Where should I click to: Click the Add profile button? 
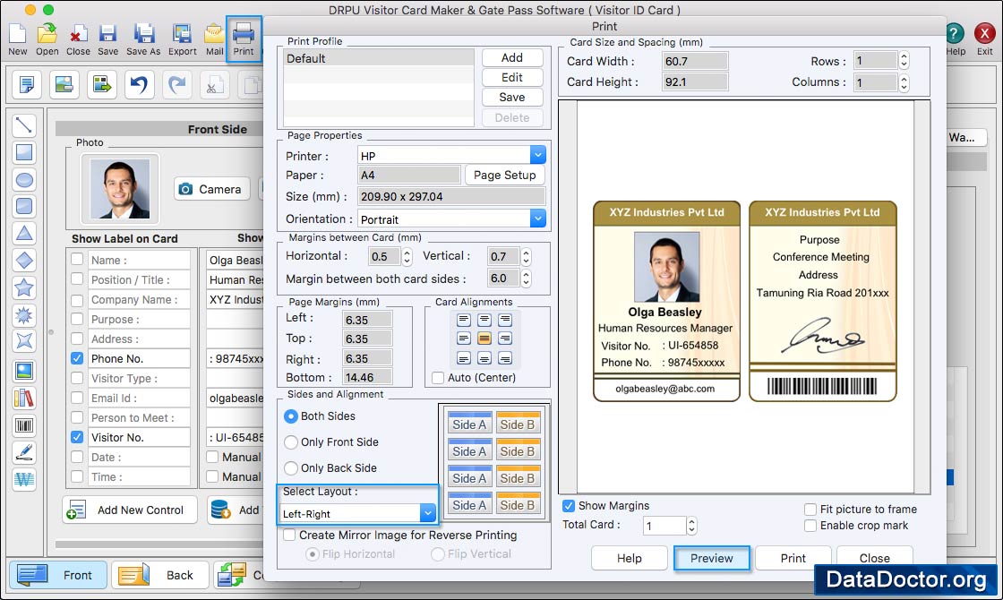tap(511, 57)
